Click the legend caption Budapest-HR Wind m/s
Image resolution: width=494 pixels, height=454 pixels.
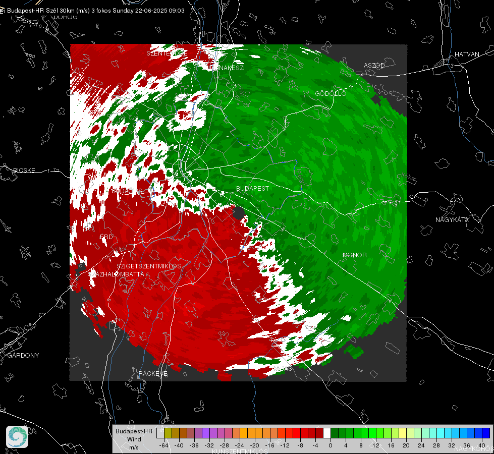pyautogui.click(x=134, y=439)
